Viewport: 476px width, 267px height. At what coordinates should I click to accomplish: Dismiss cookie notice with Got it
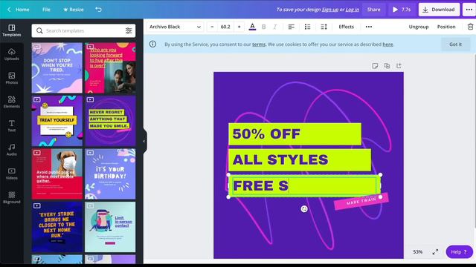pyautogui.click(x=455, y=44)
